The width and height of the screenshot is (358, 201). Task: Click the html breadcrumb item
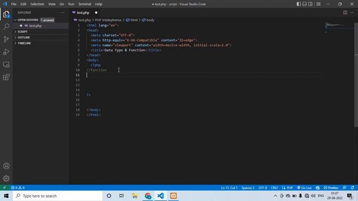coord(132,20)
